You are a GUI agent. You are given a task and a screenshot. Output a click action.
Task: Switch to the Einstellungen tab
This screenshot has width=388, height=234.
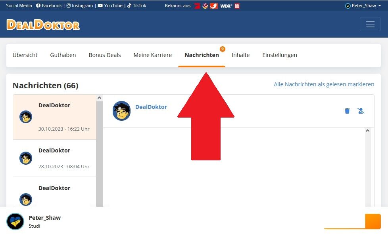pos(280,55)
